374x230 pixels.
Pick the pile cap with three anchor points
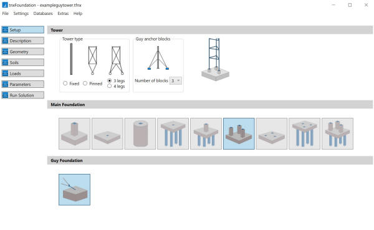pos(305,133)
